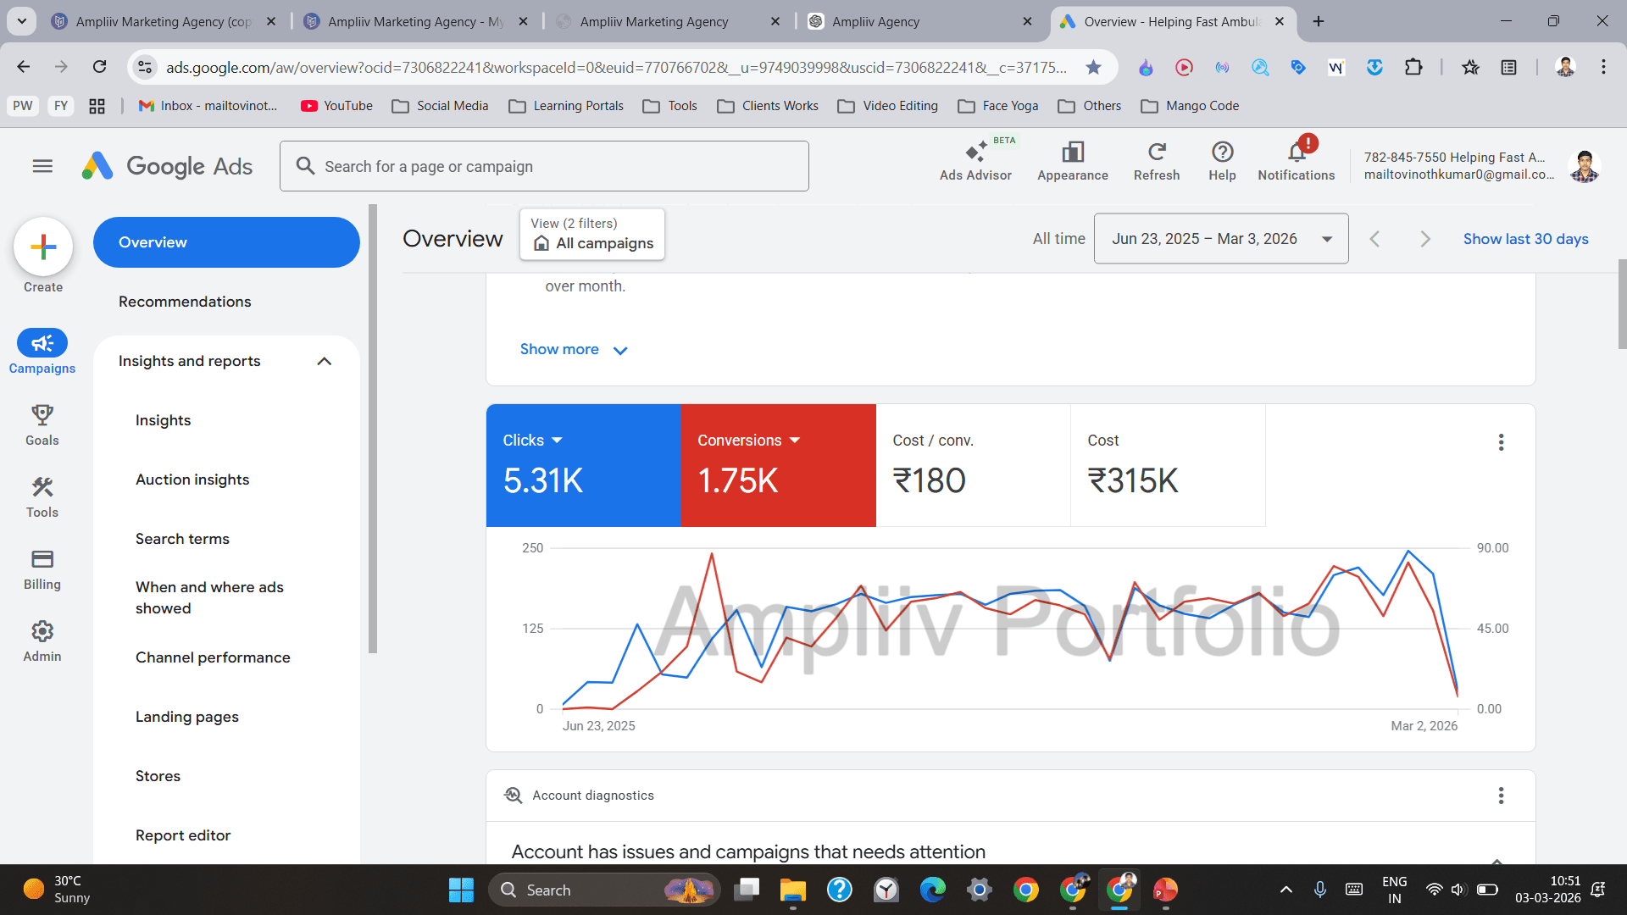This screenshot has width=1627, height=915.
Task: Collapse the Insights and reports section
Action: [324, 361]
